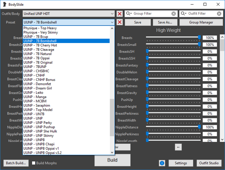This screenshot has height=170, width=225.
Task: Select UUNP - Manga preset
Action: point(66,97)
